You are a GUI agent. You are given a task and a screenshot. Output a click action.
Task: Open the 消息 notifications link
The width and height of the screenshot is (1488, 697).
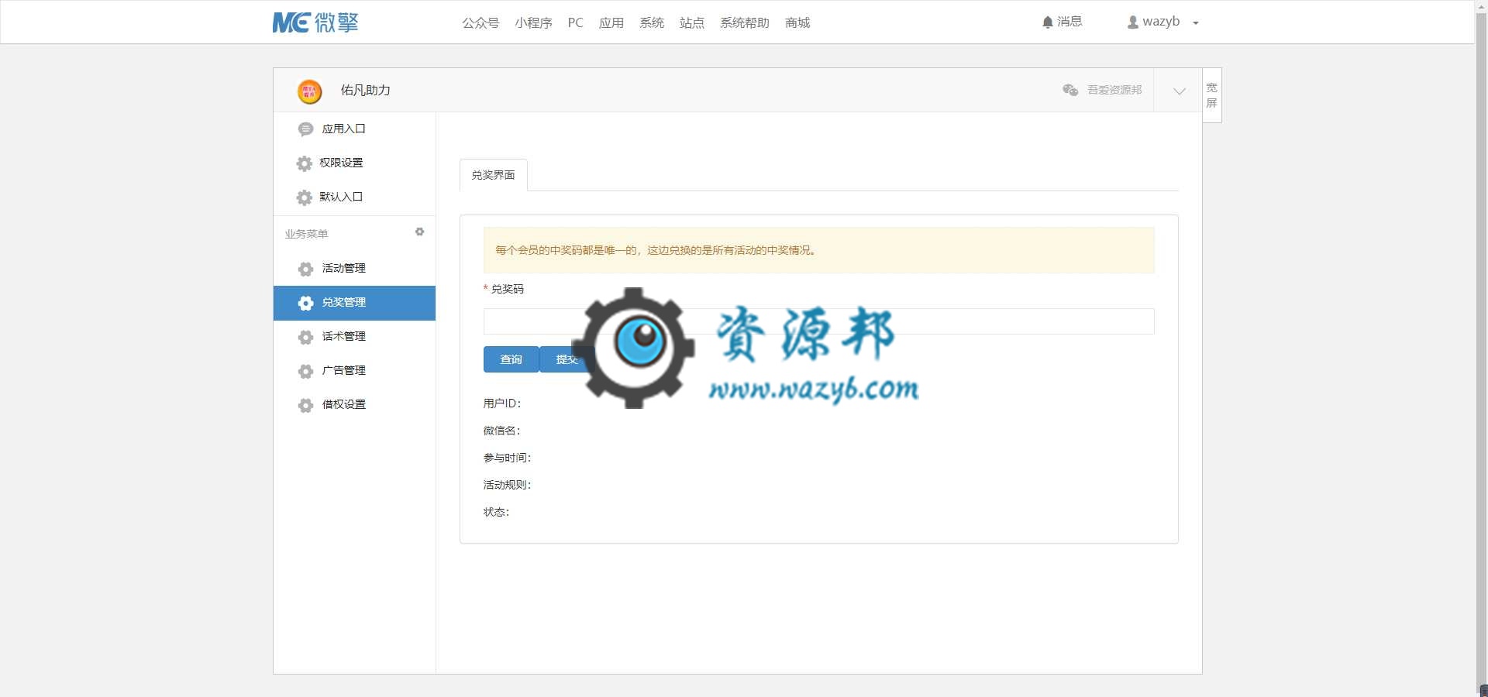[x=1069, y=22]
